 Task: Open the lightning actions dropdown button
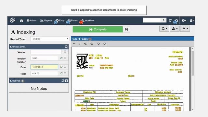tap(185, 29)
